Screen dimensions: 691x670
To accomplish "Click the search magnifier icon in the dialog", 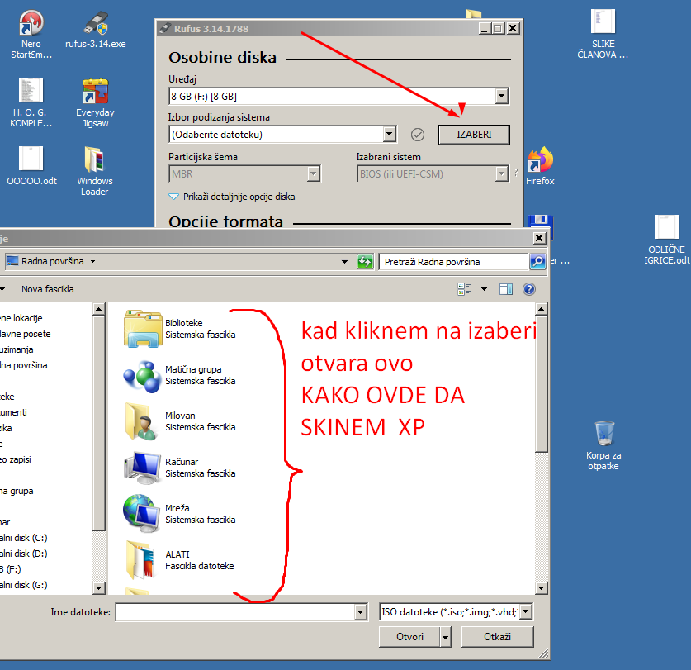I will (537, 262).
